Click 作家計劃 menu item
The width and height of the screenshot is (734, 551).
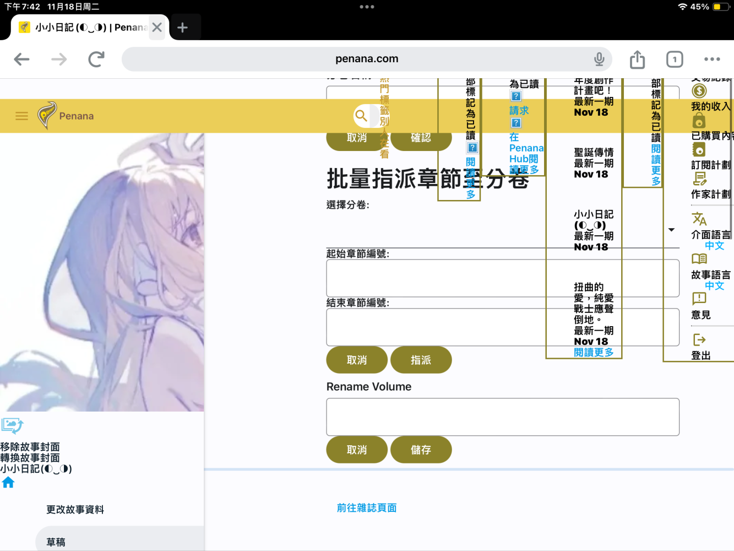[711, 194]
